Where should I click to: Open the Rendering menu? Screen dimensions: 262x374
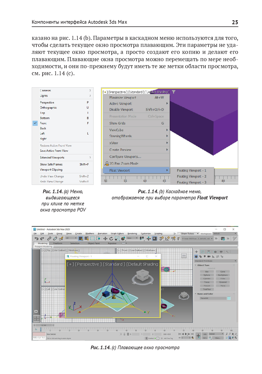tap(132, 234)
